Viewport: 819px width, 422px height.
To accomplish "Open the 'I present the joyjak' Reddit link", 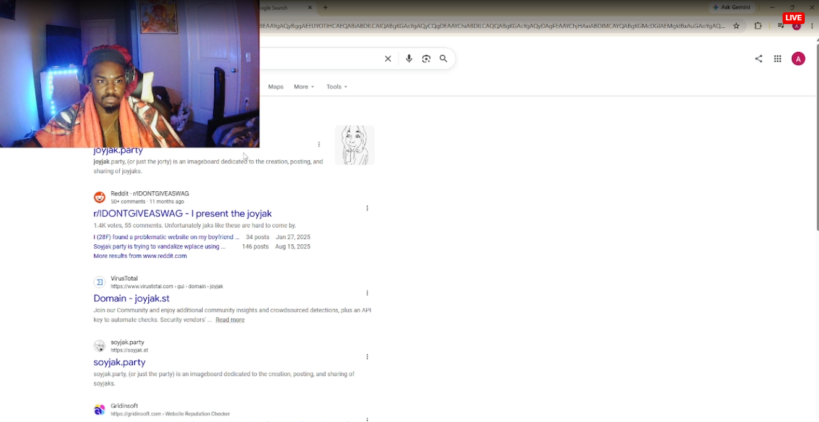I will 182,213.
